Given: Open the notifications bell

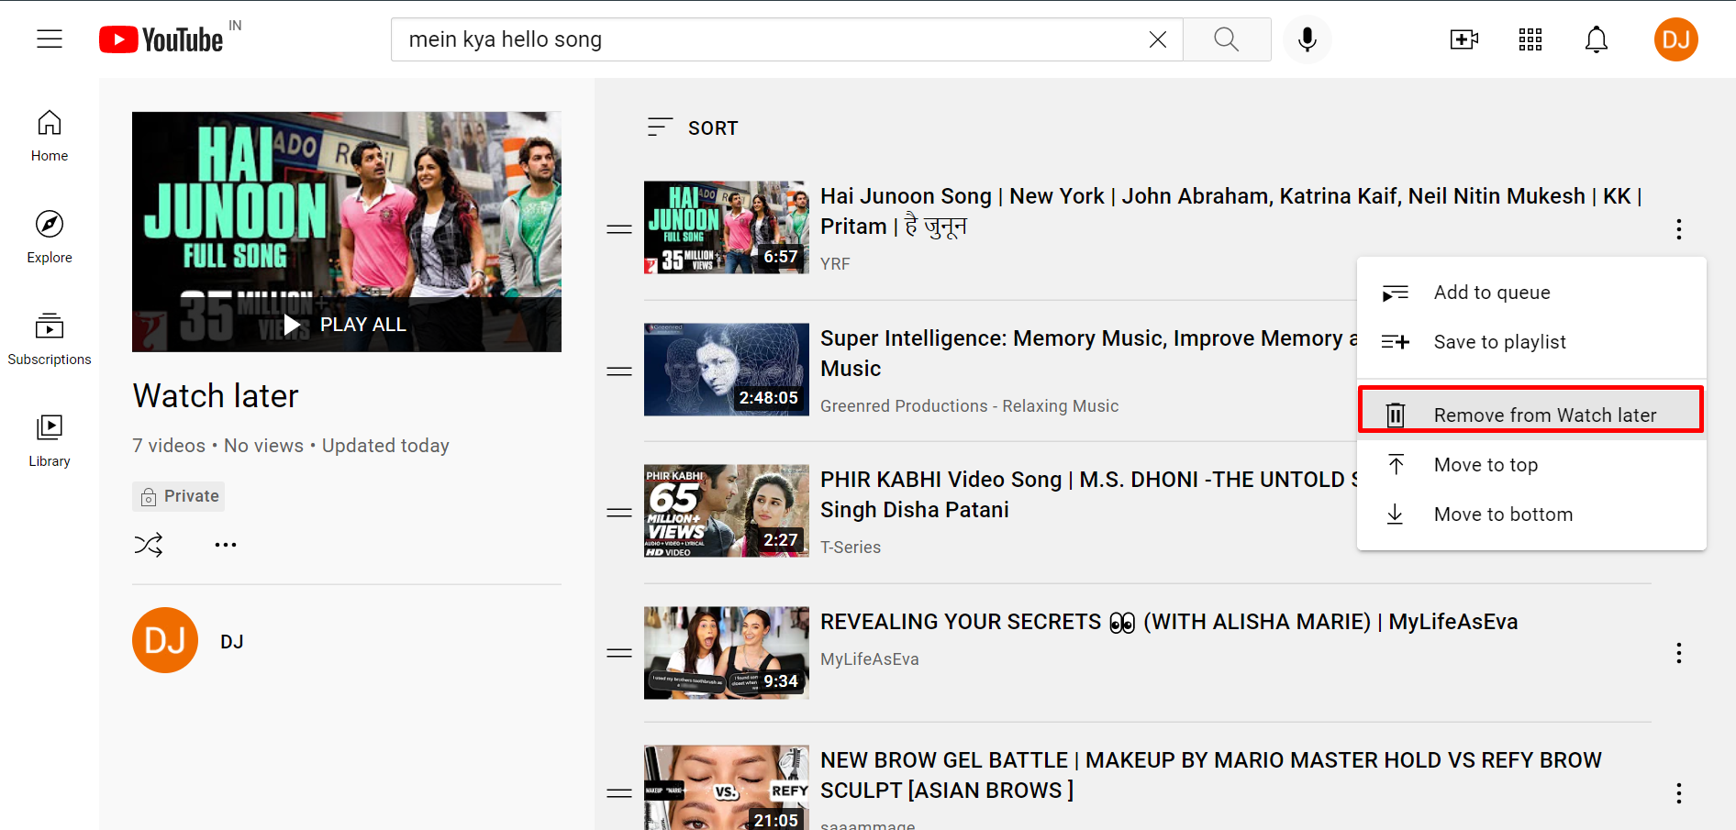Looking at the screenshot, I should (1597, 39).
